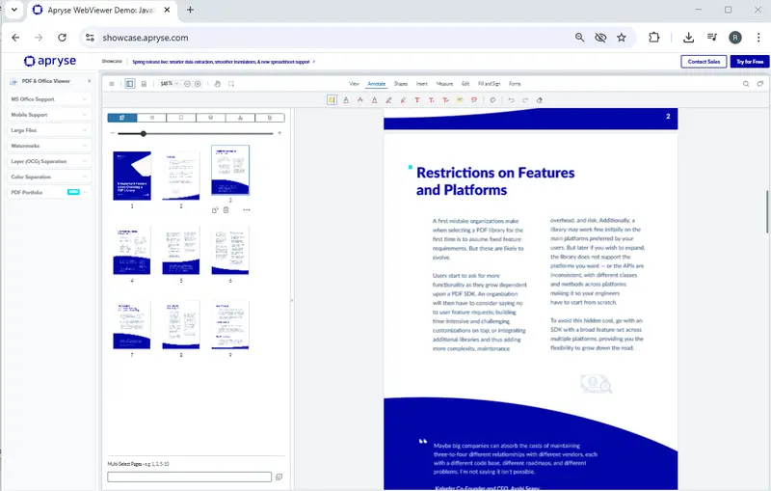Select the marquee selection tool
Image resolution: width=771 pixels, height=491 pixels.
click(231, 84)
